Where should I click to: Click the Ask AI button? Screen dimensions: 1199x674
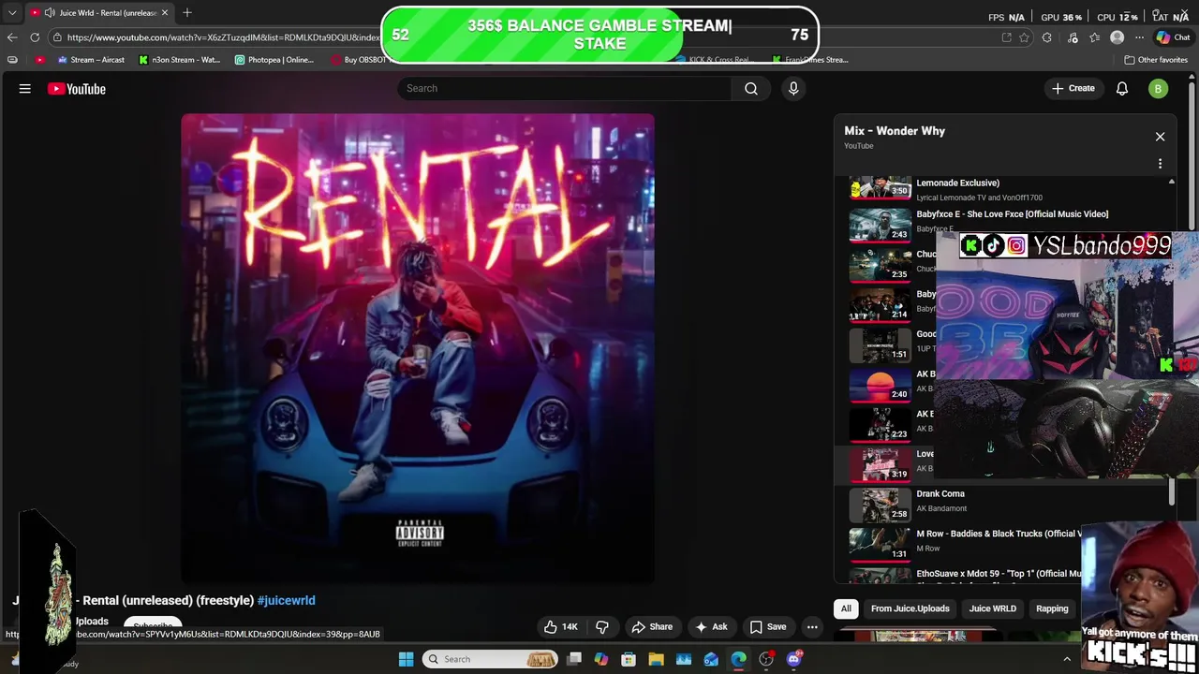pyautogui.click(x=711, y=627)
